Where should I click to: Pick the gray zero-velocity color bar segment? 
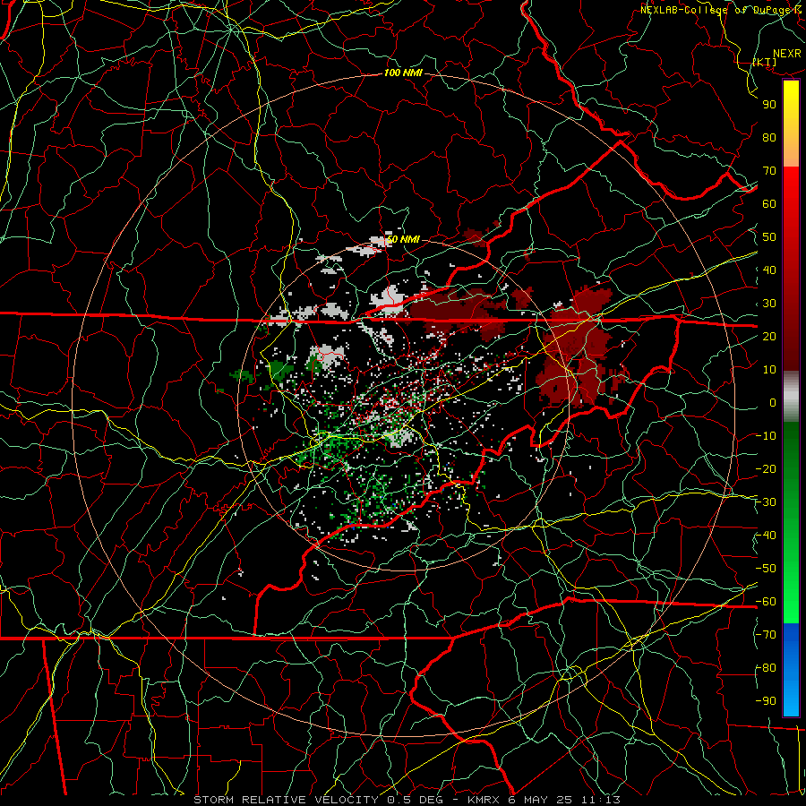[791, 397]
